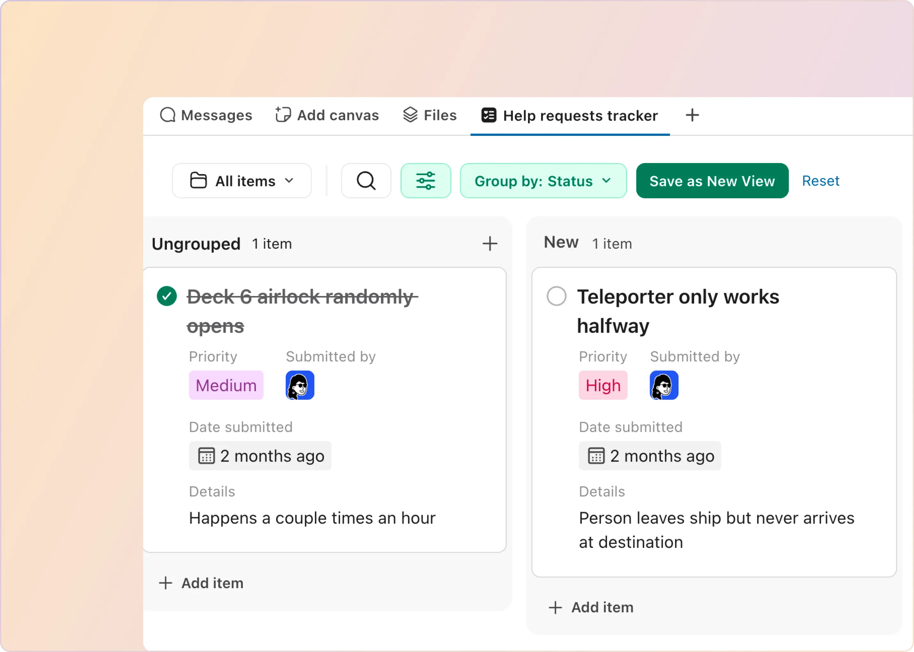
Task: Click the Add canvas icon
Action: 283,115
